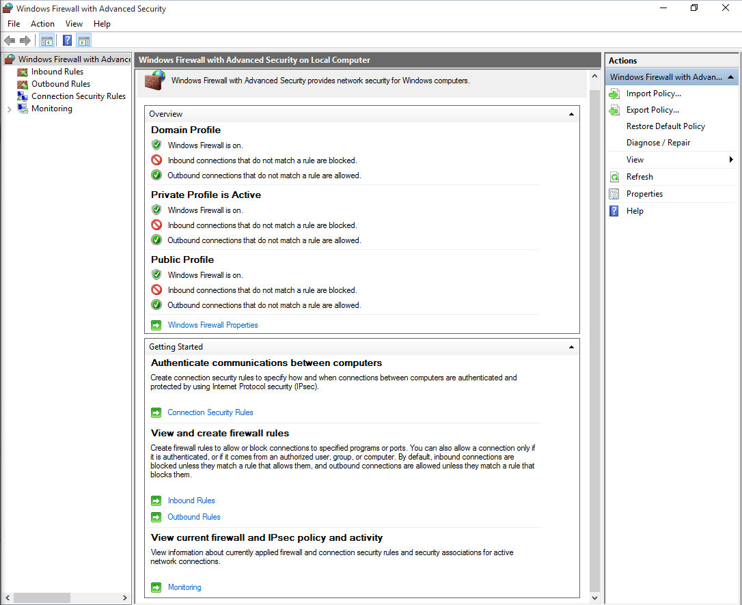Click the tree pane scroll right arrow
This screenshot has height=605, width=742.
coord(125,598)
